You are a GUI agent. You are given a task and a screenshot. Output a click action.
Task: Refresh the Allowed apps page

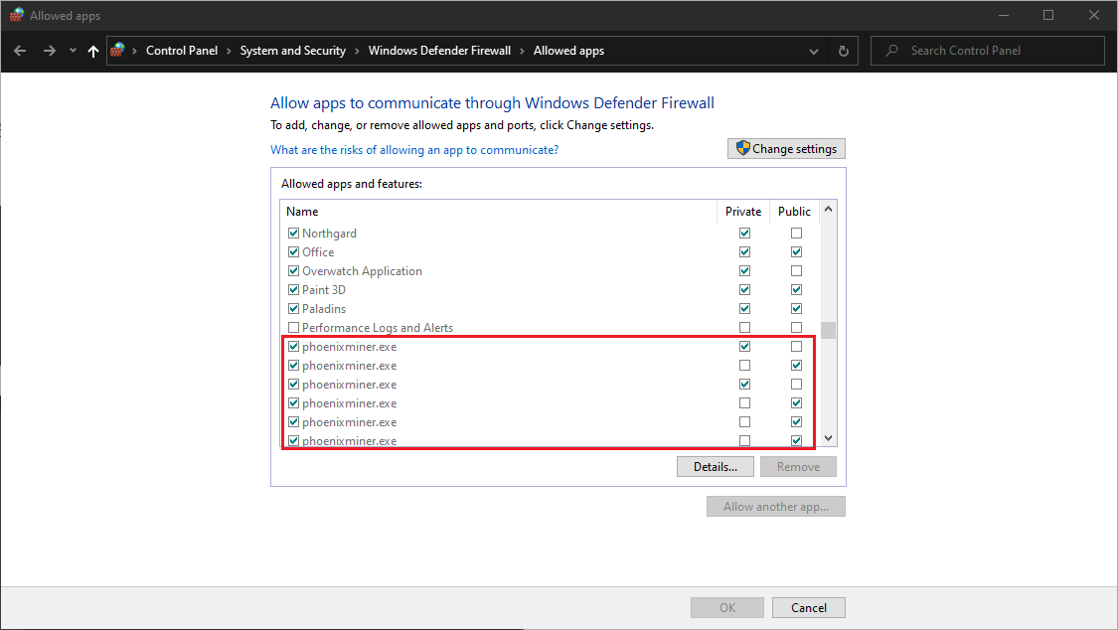pyautogui.click(x=844, y=51)
